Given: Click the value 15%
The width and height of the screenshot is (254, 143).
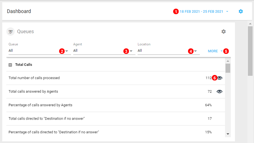Looking at the screenshot, I should coord(208,132).
